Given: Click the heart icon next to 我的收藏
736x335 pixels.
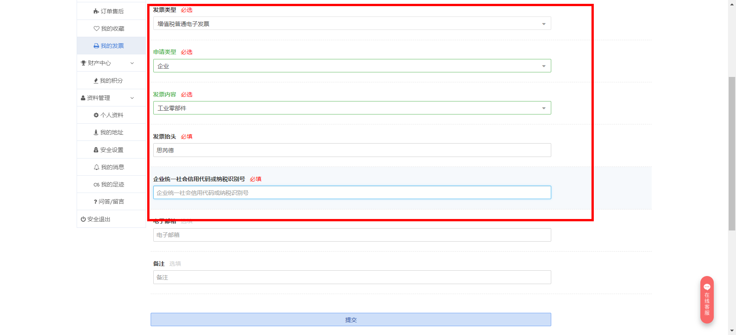Looking at the screenshot, I should (x=97, y=29).
